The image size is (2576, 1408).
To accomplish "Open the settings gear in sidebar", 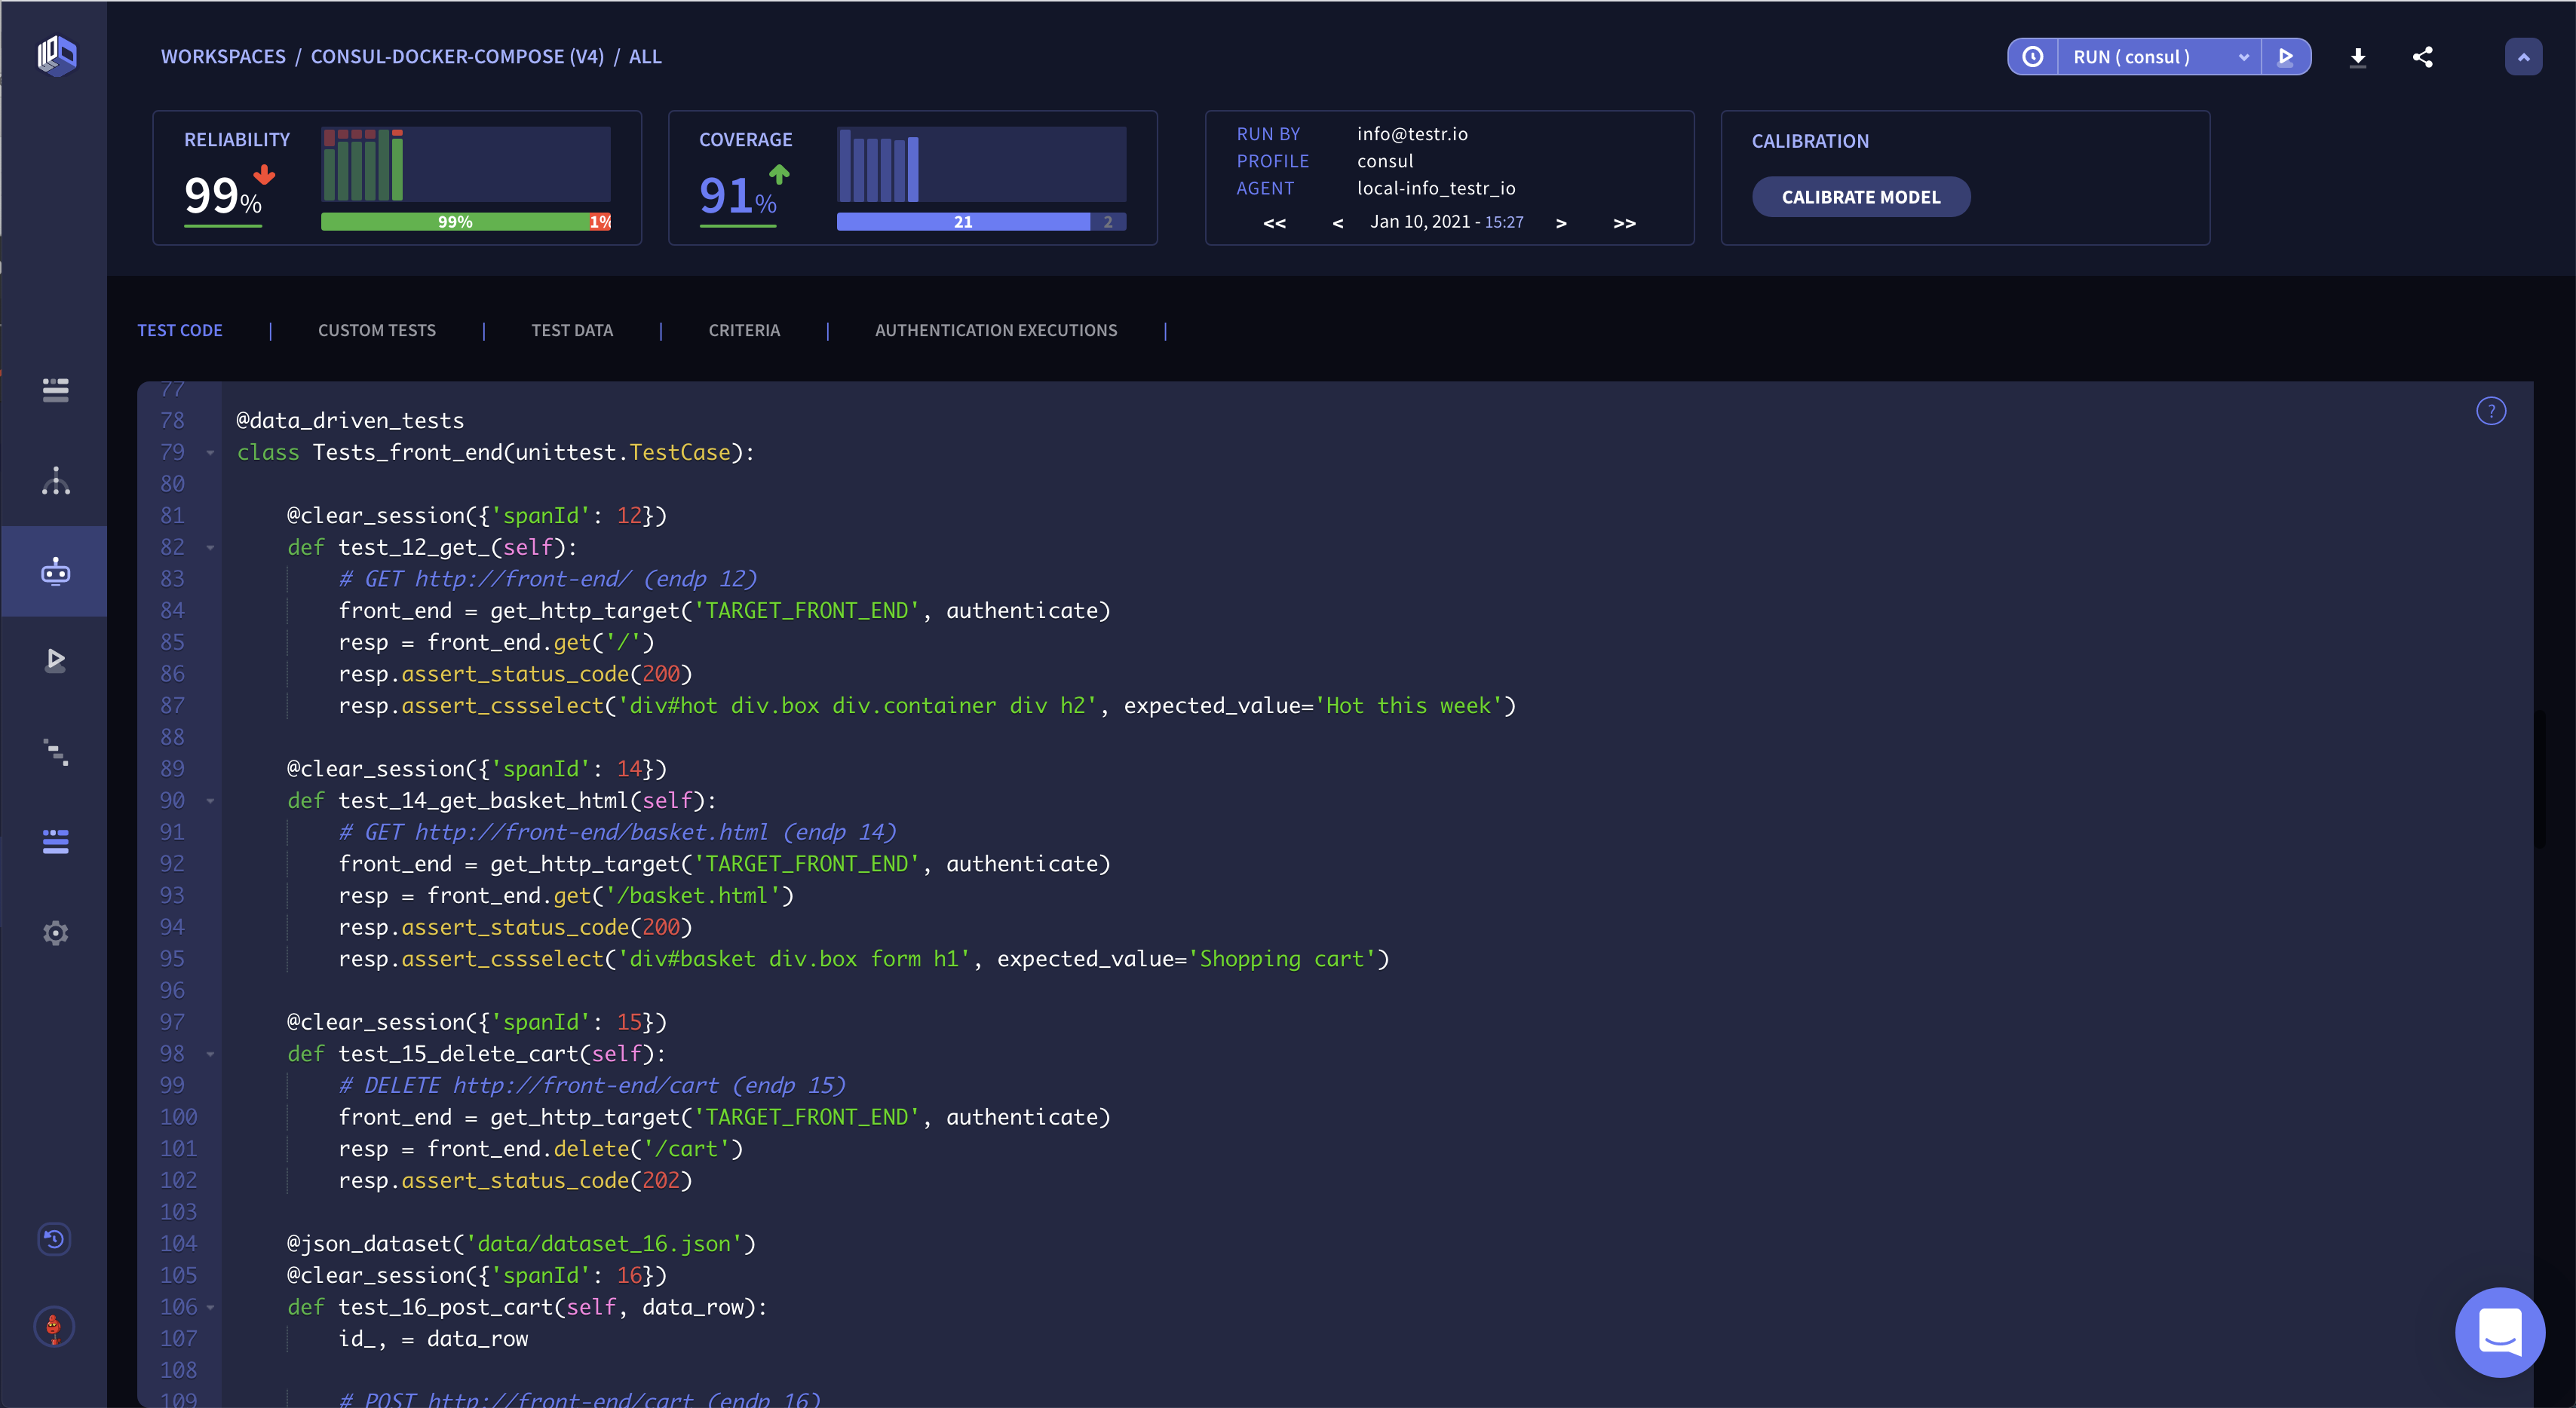I will click(x=55, y=932).
